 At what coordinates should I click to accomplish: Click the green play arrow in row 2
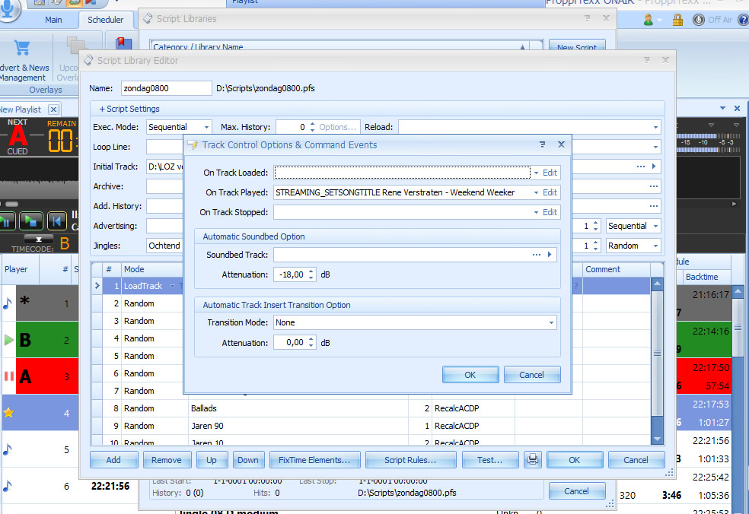pos(8,340)
